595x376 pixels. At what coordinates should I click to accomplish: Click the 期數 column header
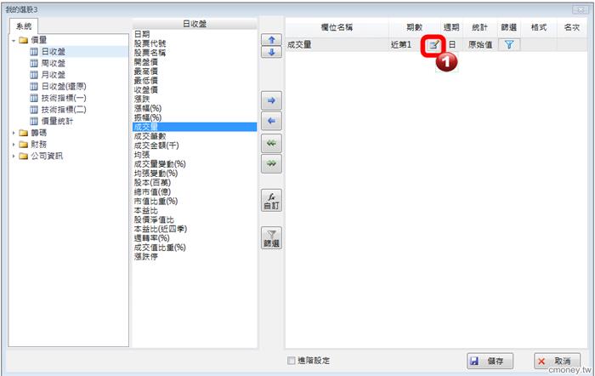[415, 27]
